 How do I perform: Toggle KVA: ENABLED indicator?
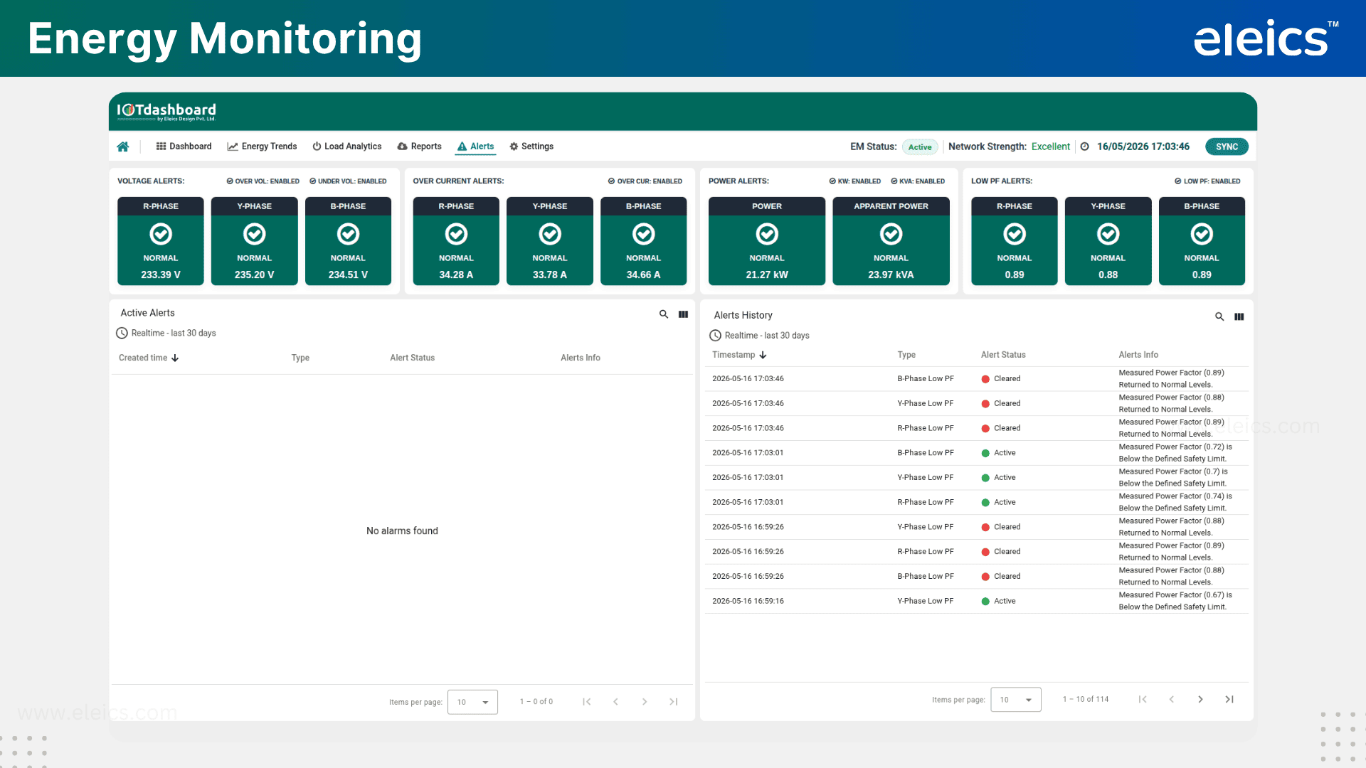tap(918, 181)
